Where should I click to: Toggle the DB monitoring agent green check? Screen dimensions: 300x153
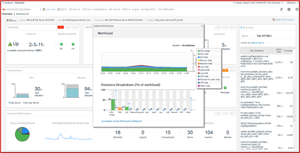pos(62,44)
